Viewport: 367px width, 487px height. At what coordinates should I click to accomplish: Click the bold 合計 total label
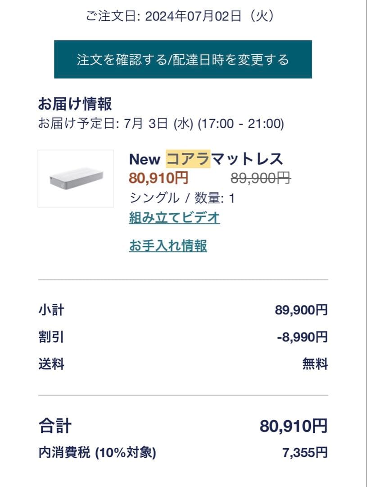[55, 425]
